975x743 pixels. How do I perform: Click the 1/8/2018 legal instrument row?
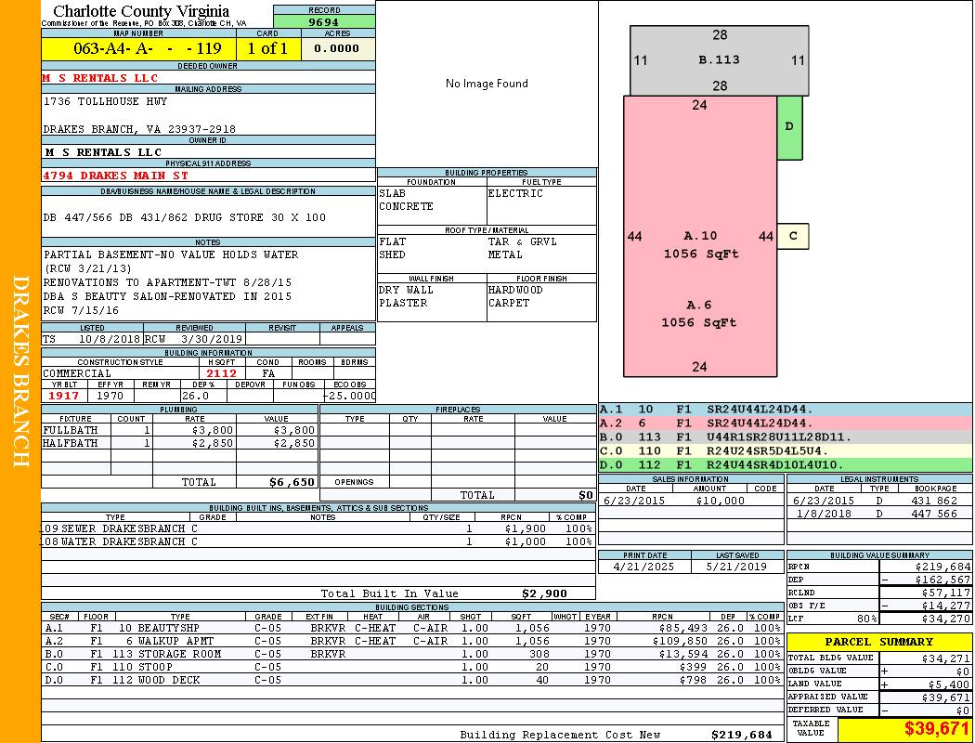[878, 514]
